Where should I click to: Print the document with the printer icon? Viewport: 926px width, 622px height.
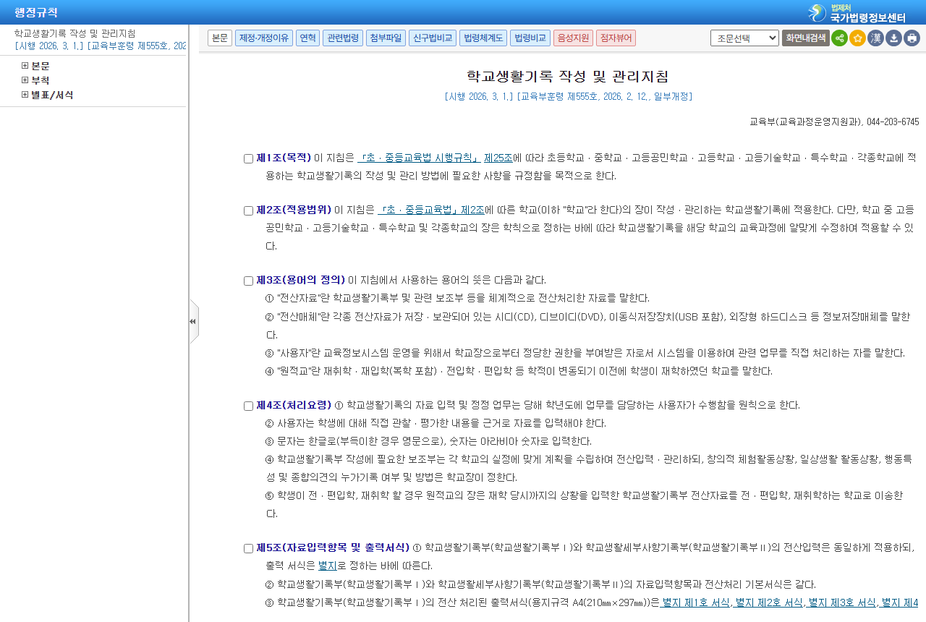[x=912, y=38]
